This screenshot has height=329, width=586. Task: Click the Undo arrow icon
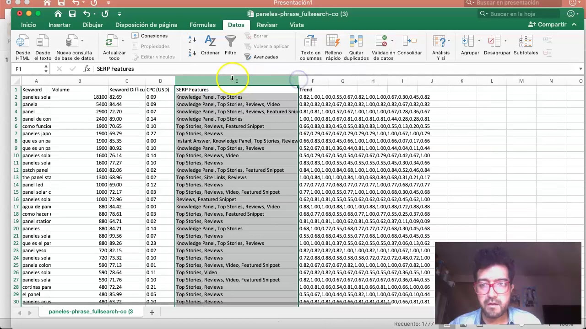pyautogui.click(x=86, y=14)
